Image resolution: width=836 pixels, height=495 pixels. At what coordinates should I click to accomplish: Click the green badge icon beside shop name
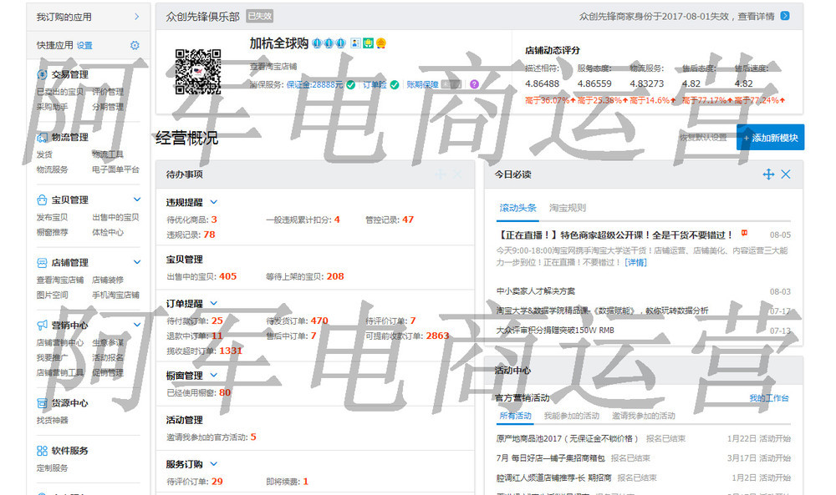coord(368,43)
